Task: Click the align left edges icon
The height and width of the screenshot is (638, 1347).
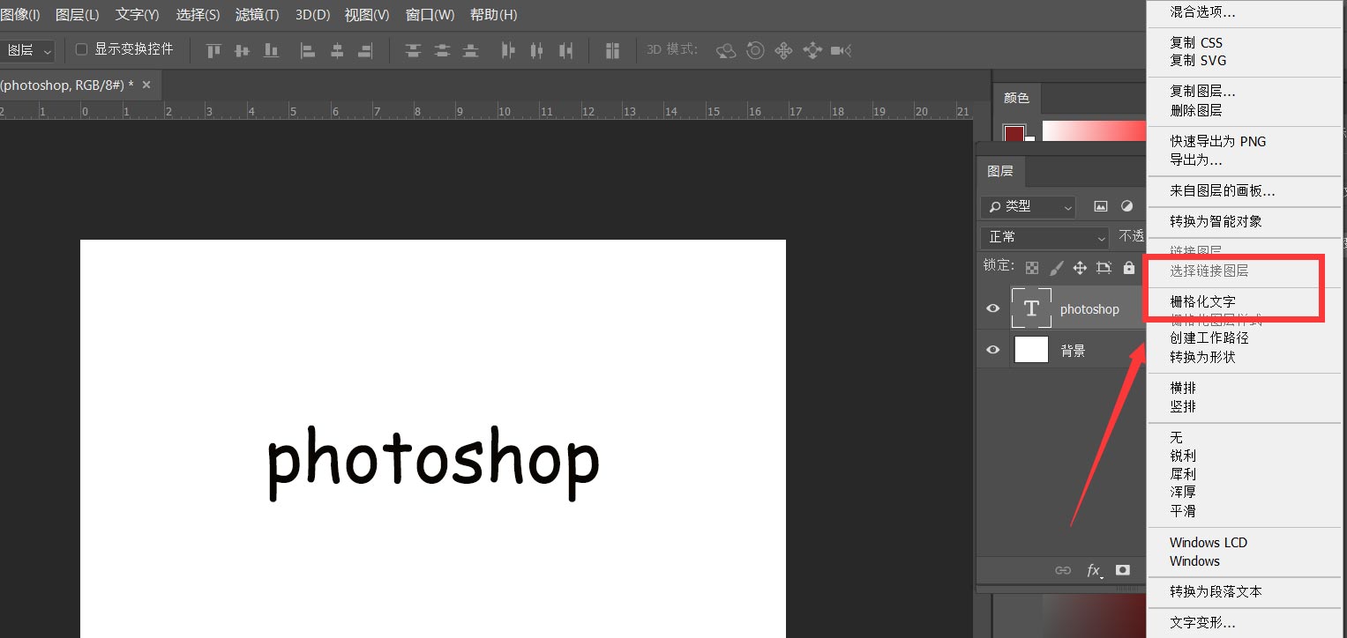Action: [308, 51]
